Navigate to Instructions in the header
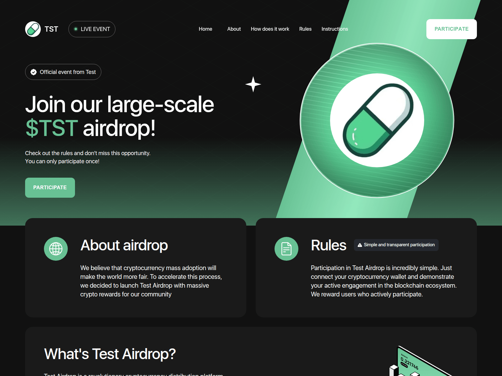Screen dimensions: 502x376 (334, 29)
